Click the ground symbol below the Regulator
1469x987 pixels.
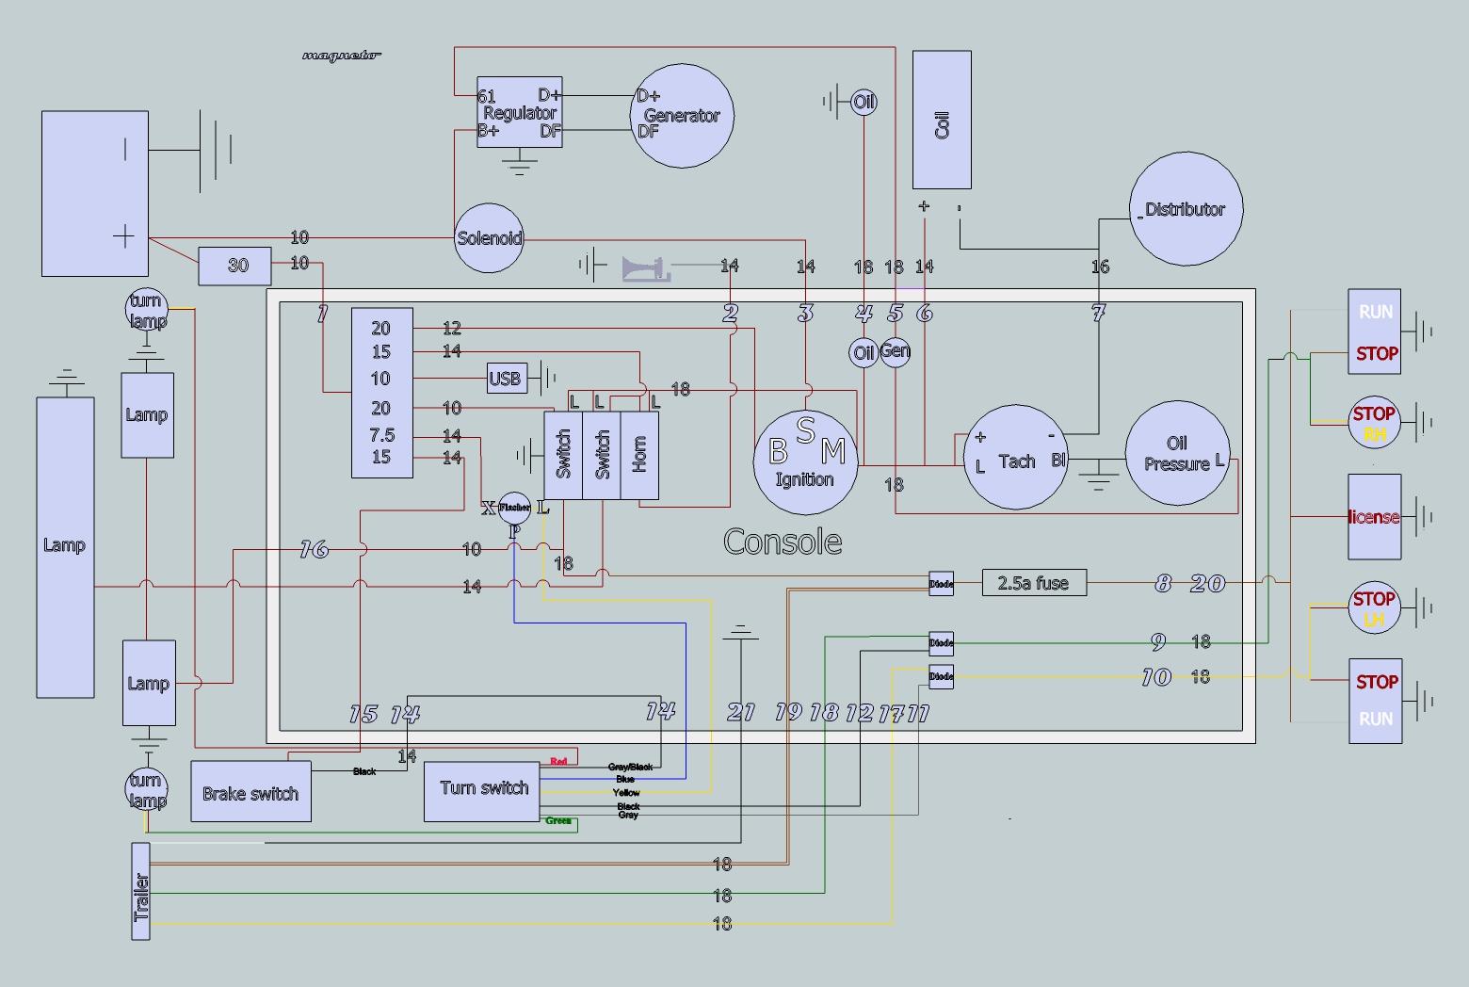(520, 164)
